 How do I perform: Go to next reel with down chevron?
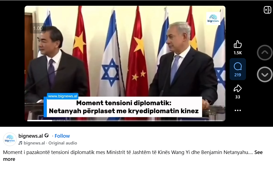(265, 74)
